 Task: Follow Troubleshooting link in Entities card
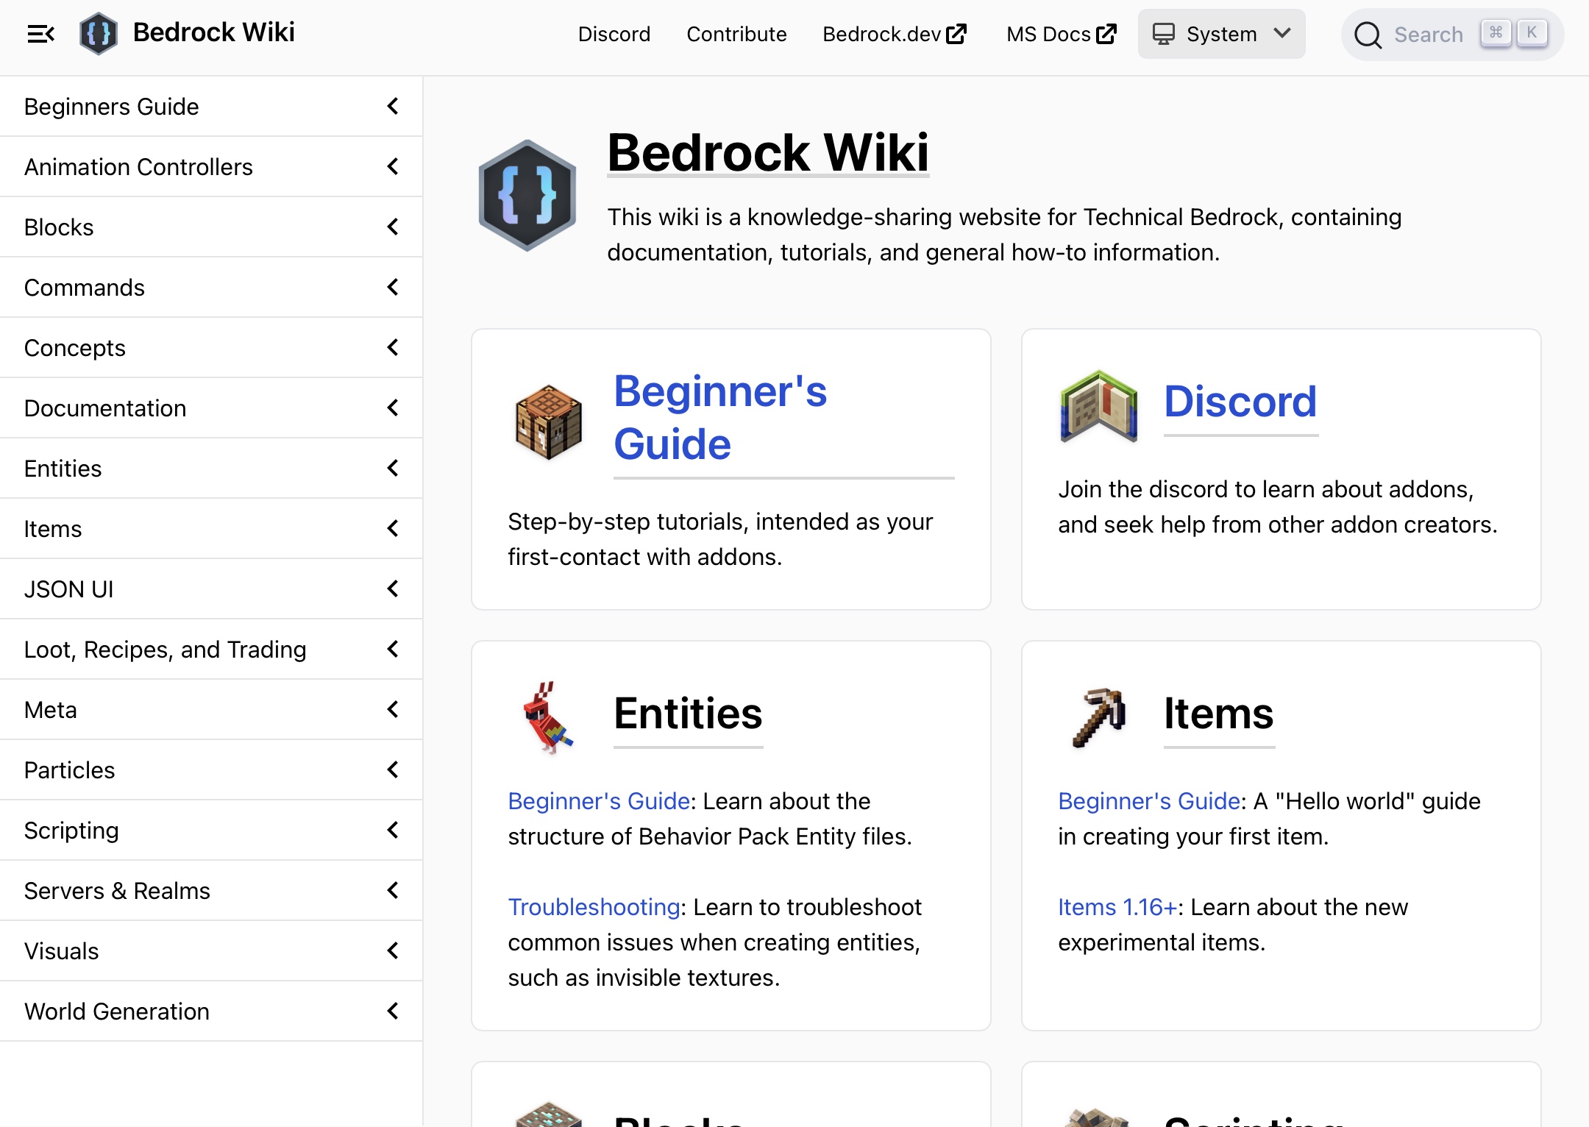(594, 907)
